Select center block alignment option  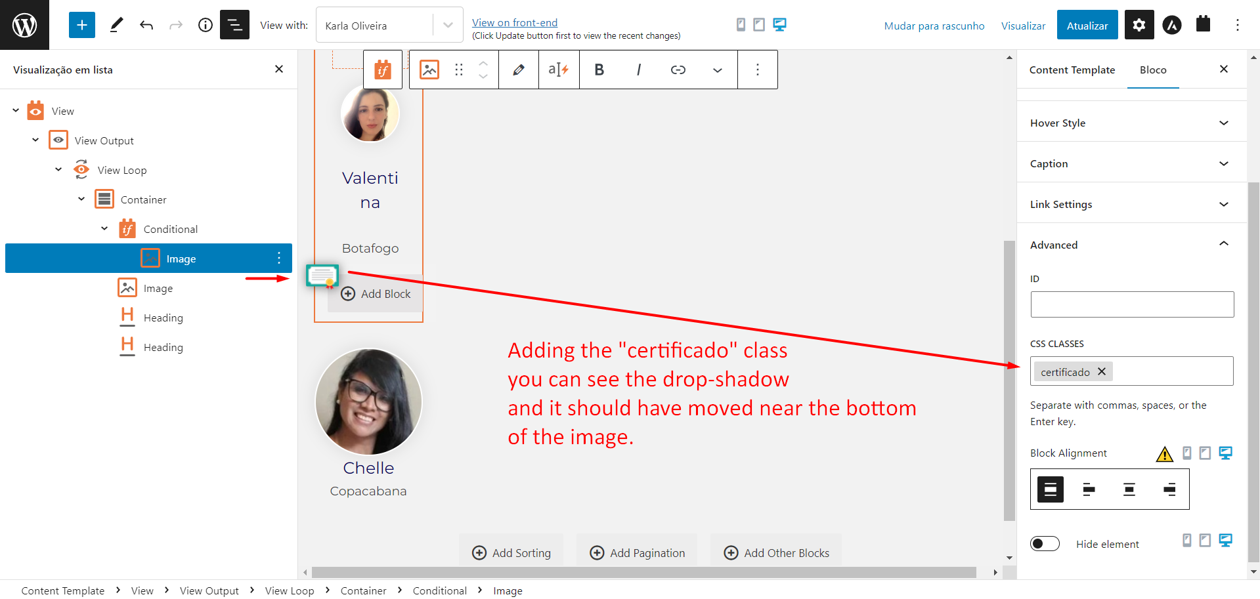(x=1129, y=489)
